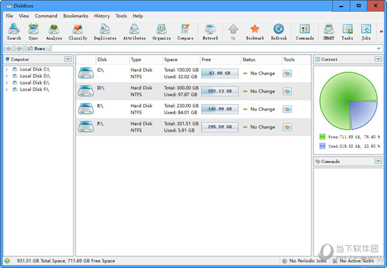
Task: Open Tools icon for the E:\ row
Action: (287, 109)
